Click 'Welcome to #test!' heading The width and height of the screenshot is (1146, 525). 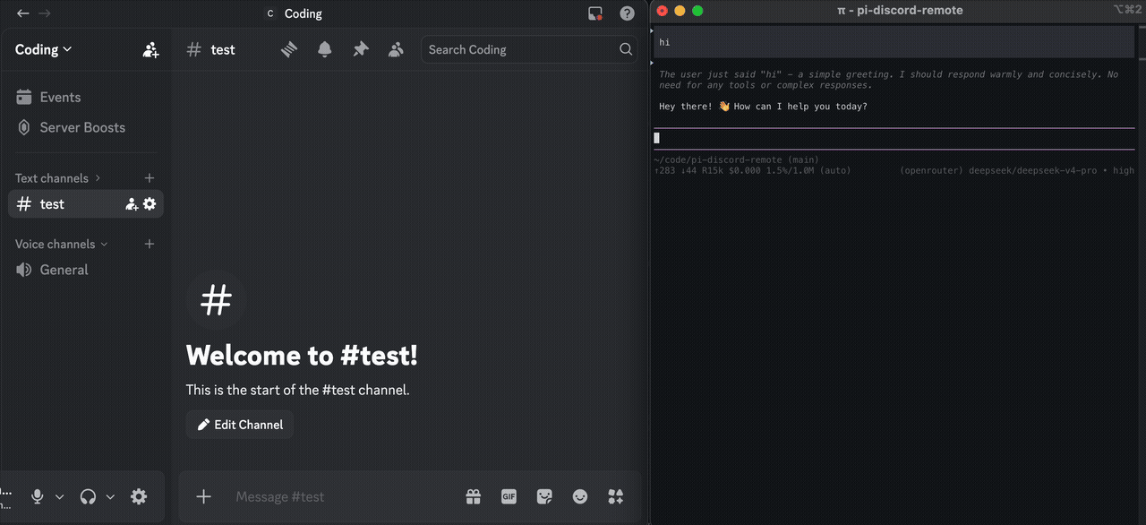(302, 356)
